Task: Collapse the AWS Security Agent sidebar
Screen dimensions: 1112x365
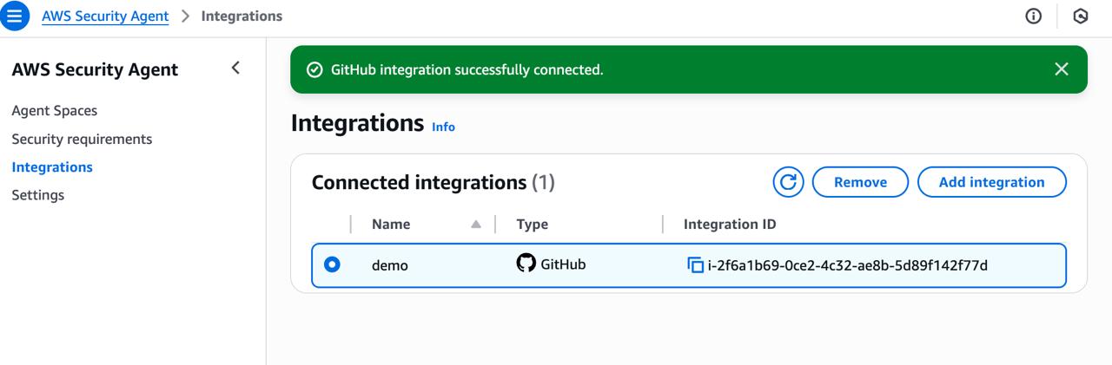Action: click(235, 68)
